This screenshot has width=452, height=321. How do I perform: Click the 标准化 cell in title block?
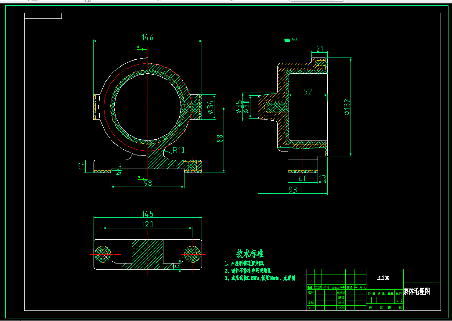(x=341, y=292)
